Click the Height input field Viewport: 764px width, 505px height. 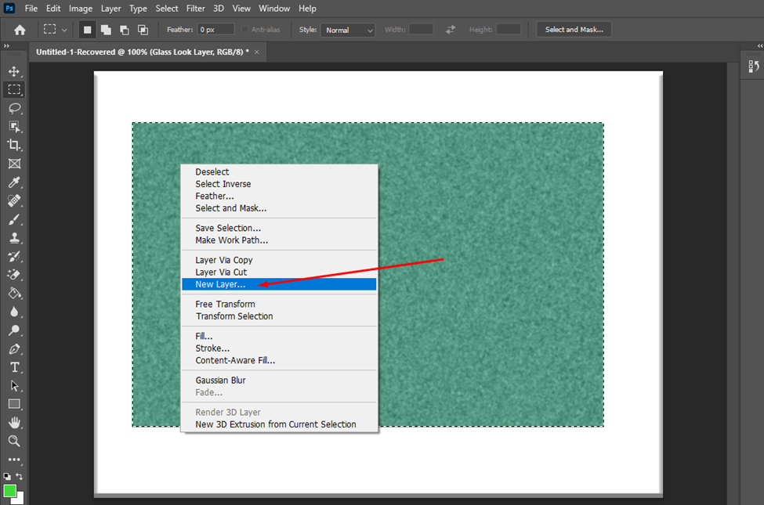point(509,30)
